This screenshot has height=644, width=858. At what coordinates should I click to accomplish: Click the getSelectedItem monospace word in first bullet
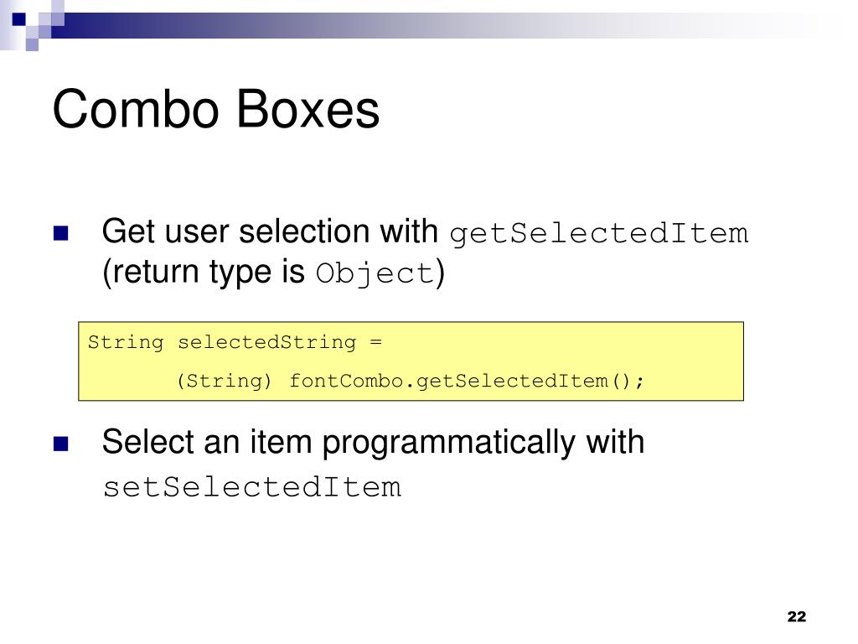(x=598, y=235)
